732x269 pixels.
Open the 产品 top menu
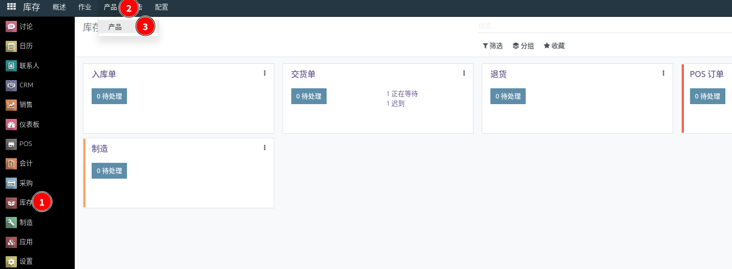pos(110,7)
